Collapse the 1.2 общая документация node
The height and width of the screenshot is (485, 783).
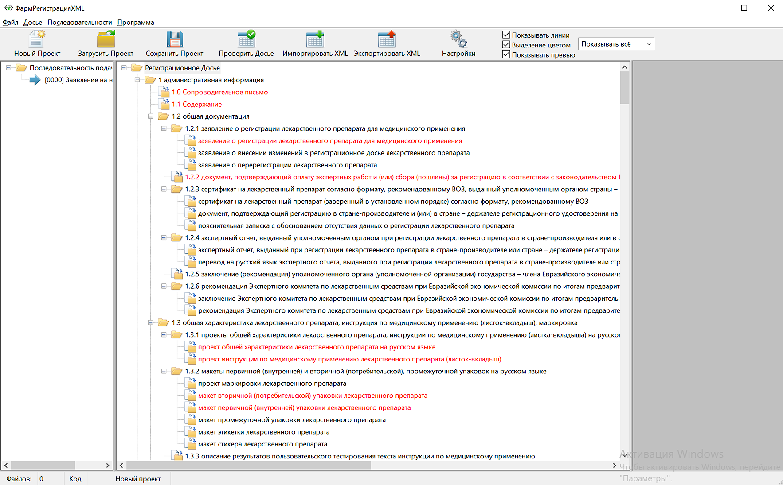click(151, 116)
